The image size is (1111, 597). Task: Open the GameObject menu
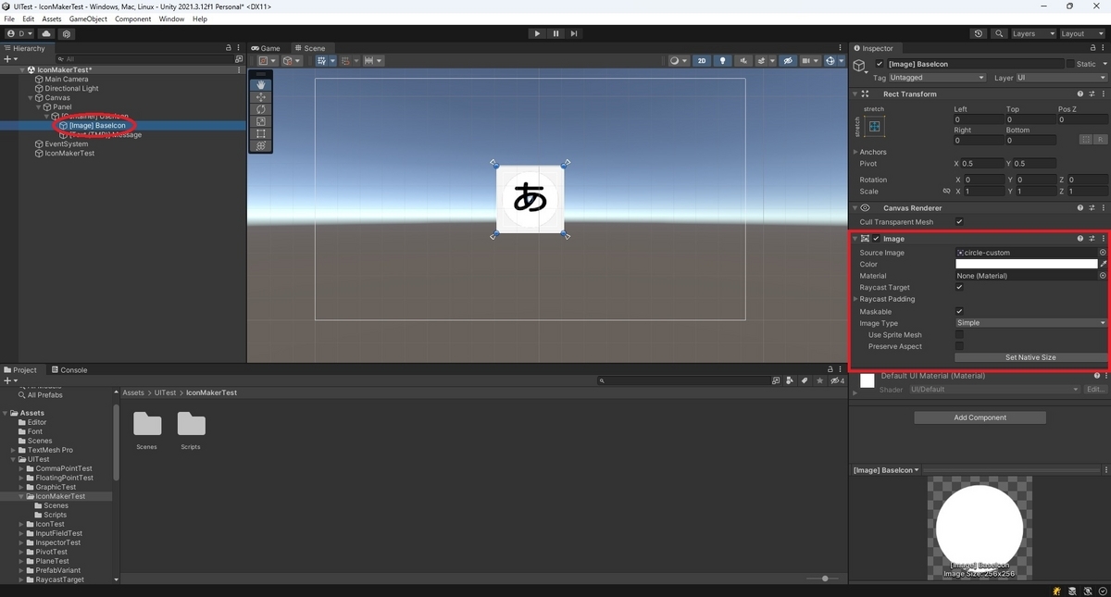coord(88,19)
